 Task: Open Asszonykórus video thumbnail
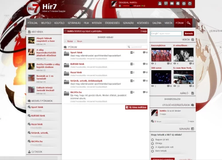pos(161,55)
